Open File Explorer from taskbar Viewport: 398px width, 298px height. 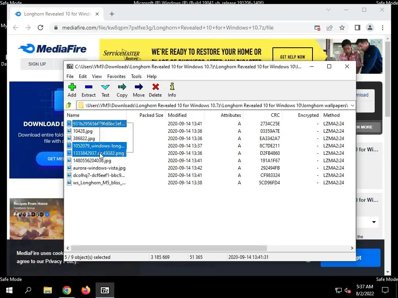coord(47,290)
